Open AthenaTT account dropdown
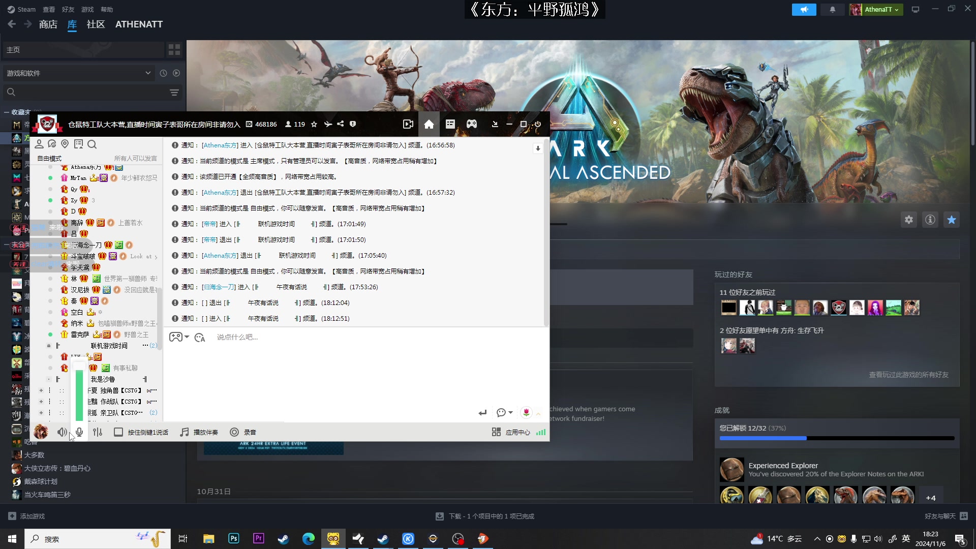The width and height of the screenshot is (976, 549). coord(876,10)
